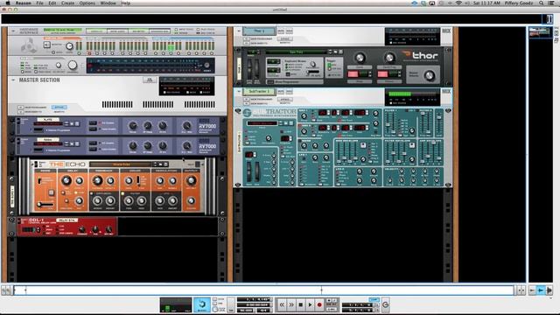Click The Echo feedback knob
The width and height of the screenshot is (560, 315).
tap(97, 181)
